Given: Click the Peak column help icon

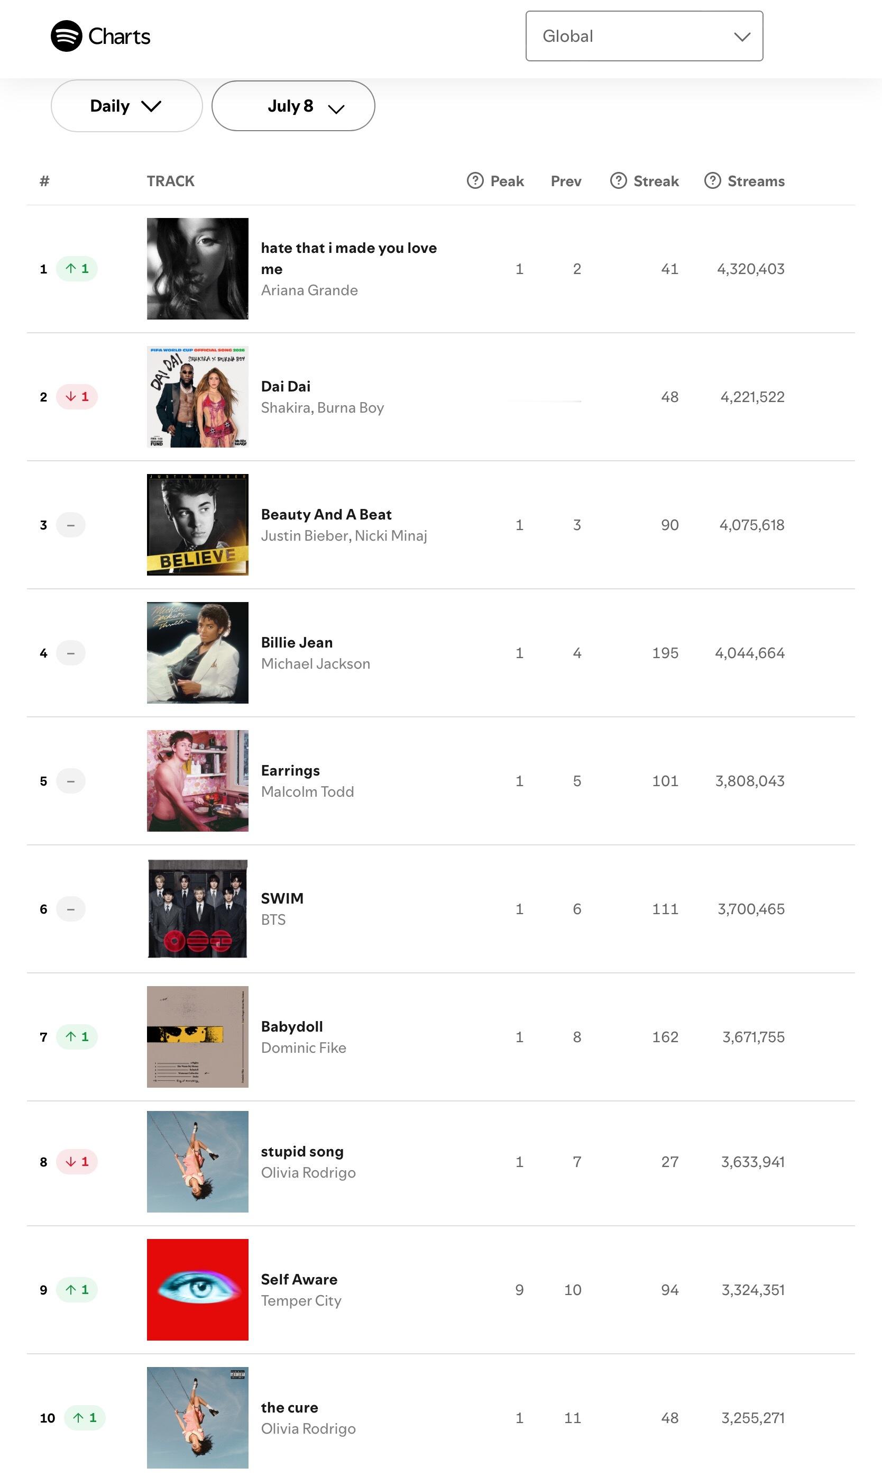Looking at the screenshot, I should pyautogui.click(x=475, y=180).
